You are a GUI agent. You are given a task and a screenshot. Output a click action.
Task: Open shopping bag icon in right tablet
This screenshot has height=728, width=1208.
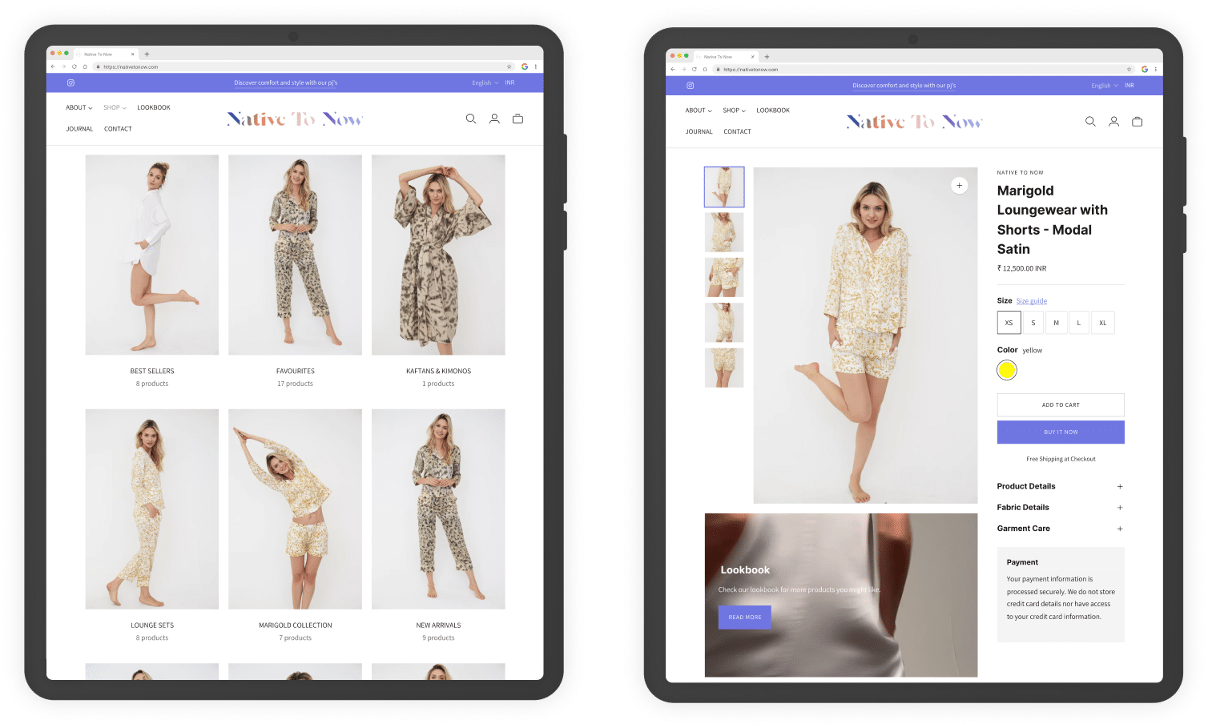(1138, 122)
